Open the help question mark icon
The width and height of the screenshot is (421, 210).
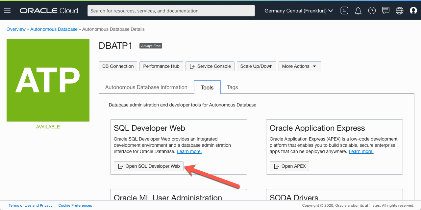(372, 11)
